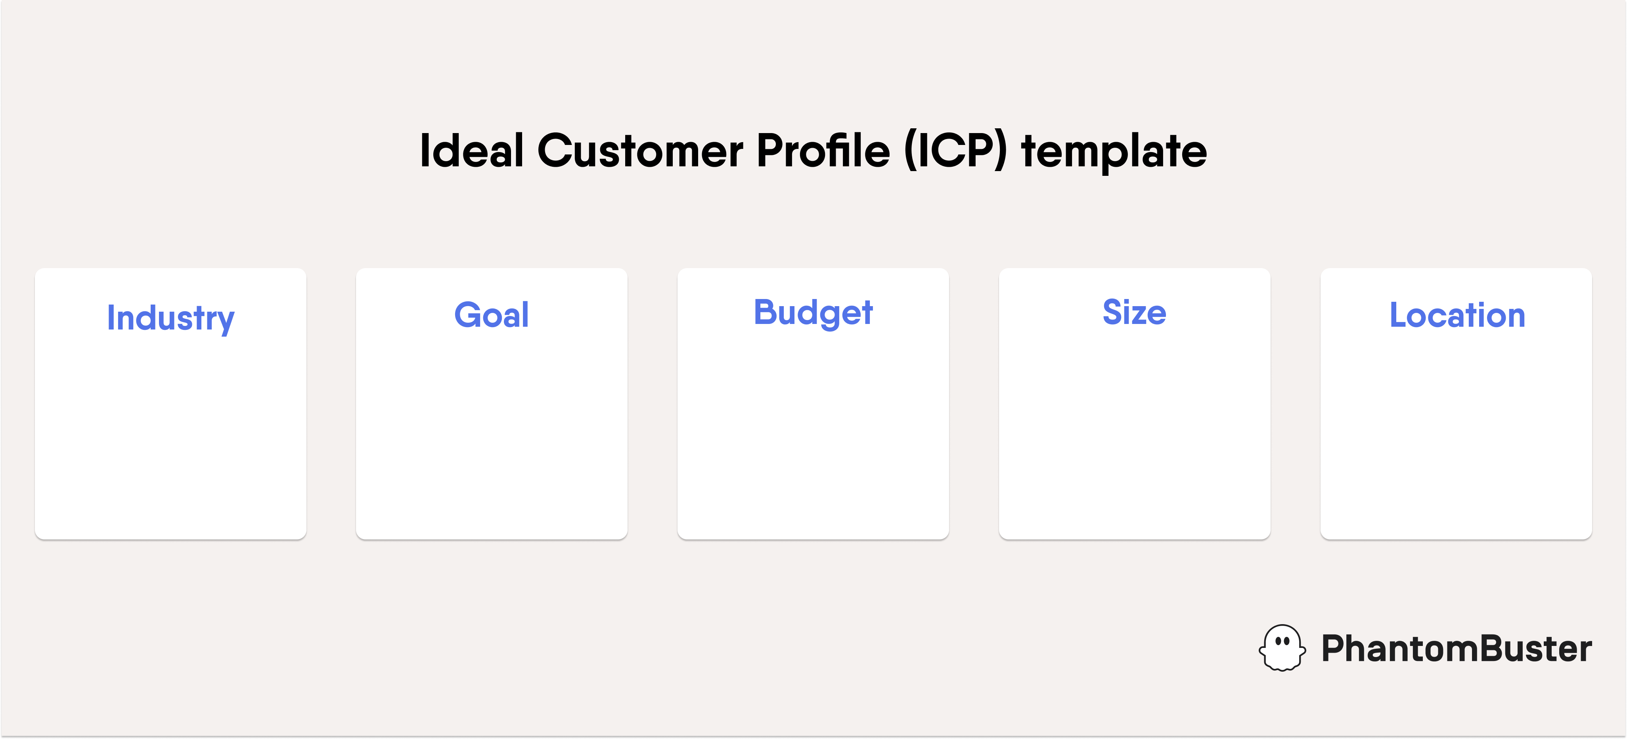Image resolution: width=1627 pixels, height=739 pixels.
Task: Click the PhantomBuster brand name text
Action: point(1457,649)
